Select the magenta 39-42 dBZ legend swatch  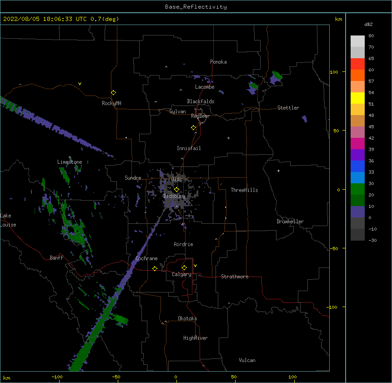tap(357, 143)
